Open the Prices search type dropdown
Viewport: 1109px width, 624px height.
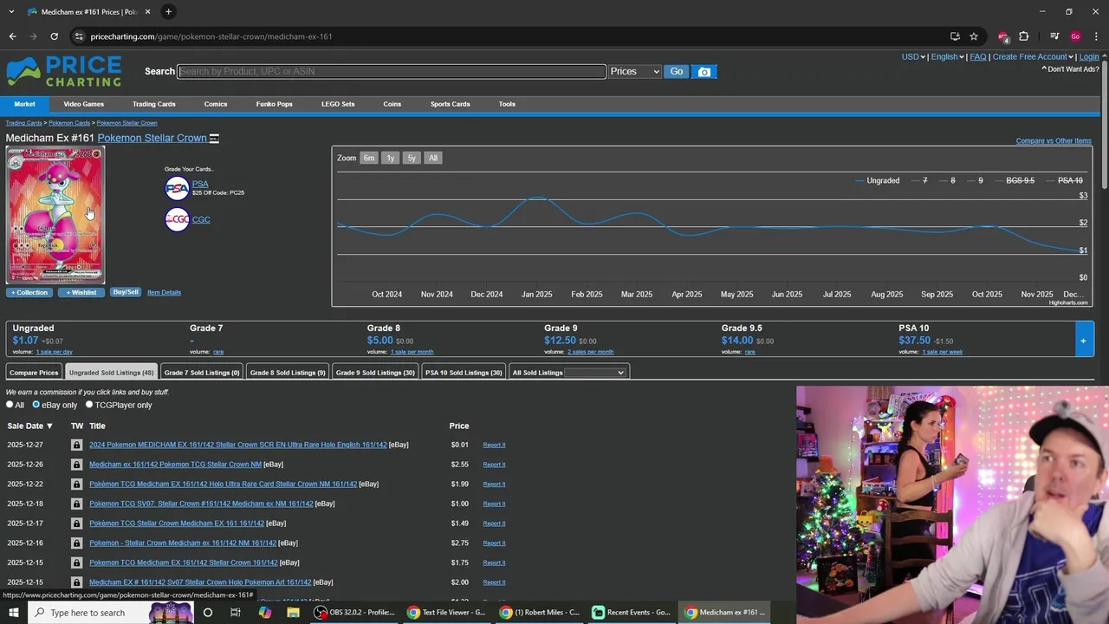(x=634, y=72)
